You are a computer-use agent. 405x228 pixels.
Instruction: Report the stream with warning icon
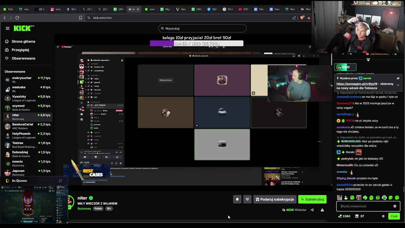pos(322,210)
